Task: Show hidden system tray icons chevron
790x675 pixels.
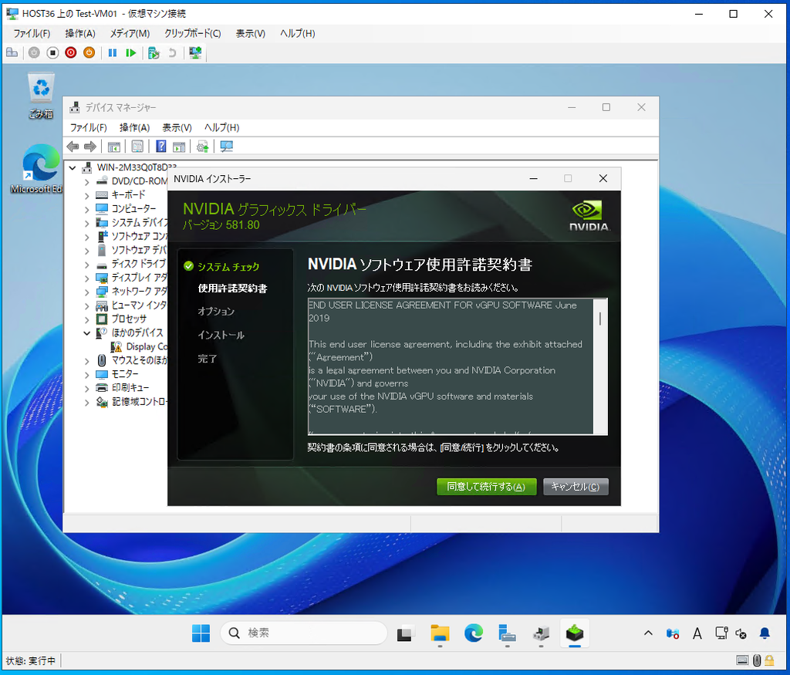Action: 648,633
